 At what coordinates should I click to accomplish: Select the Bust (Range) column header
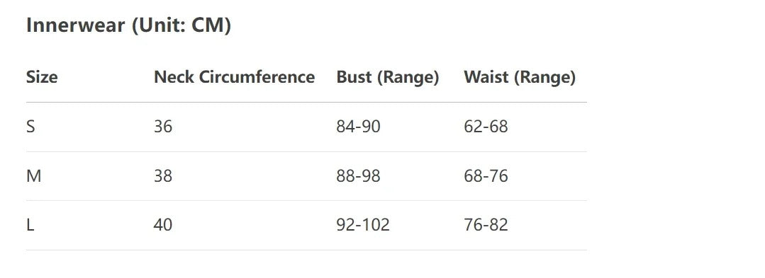tap(387, 77)
